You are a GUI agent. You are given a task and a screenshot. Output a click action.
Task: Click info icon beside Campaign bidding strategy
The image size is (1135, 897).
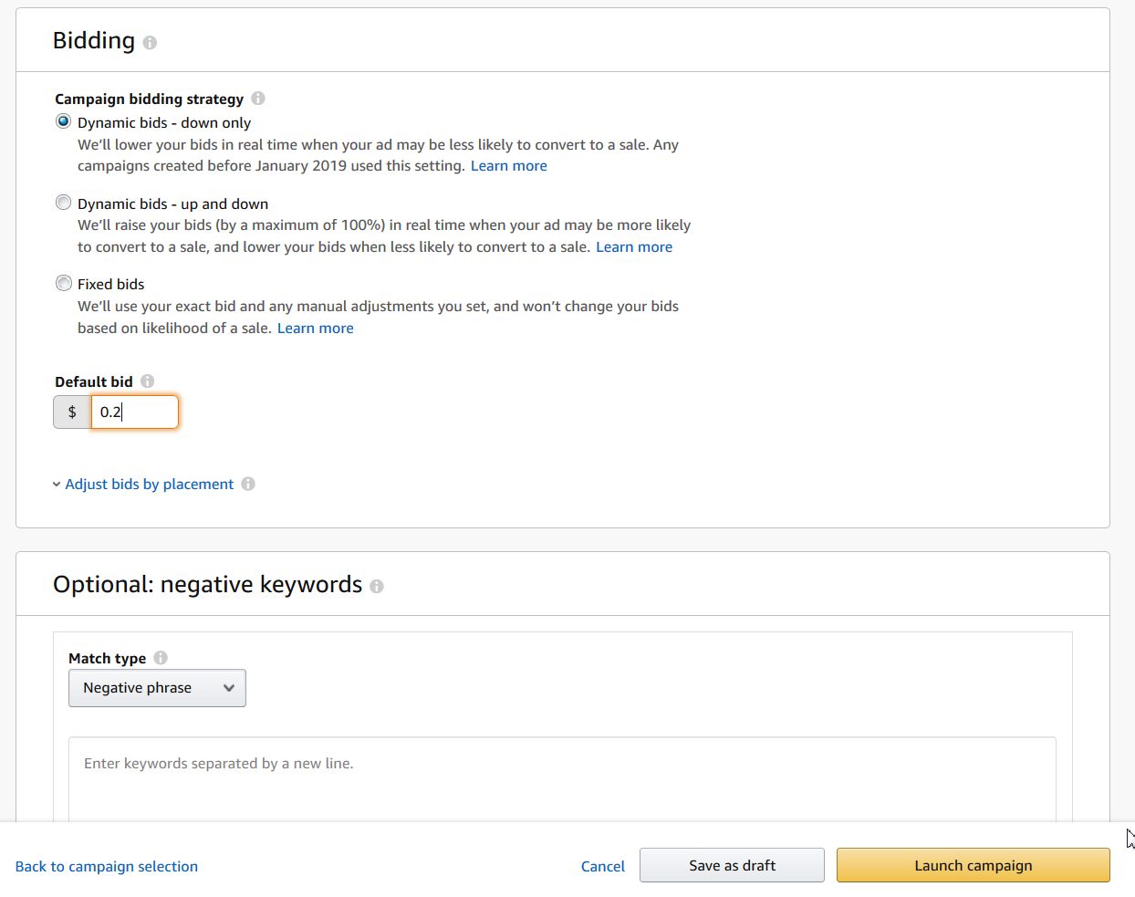258,99
